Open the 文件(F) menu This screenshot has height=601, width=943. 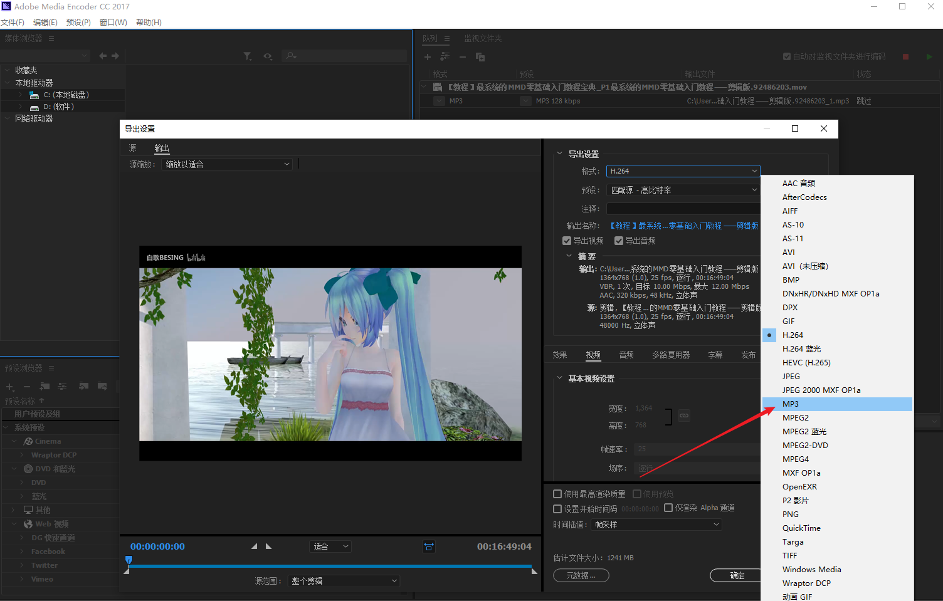(13, 23)
